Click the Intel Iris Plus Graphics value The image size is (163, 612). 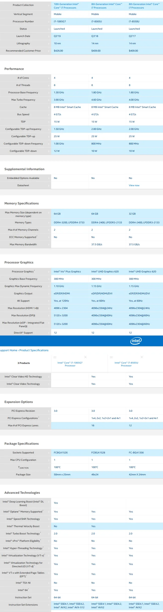point(67,272)
